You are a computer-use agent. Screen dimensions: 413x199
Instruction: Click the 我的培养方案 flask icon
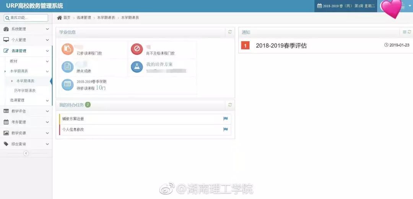point(137,67)
